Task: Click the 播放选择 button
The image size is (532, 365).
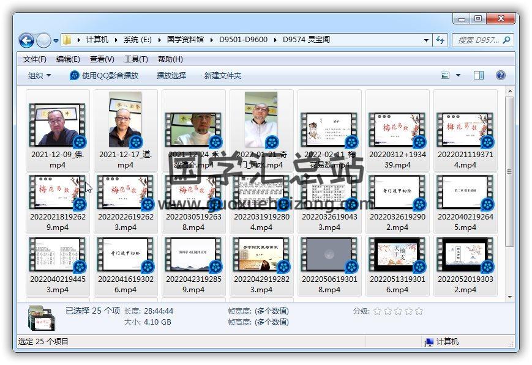Action: coord(171,75)
